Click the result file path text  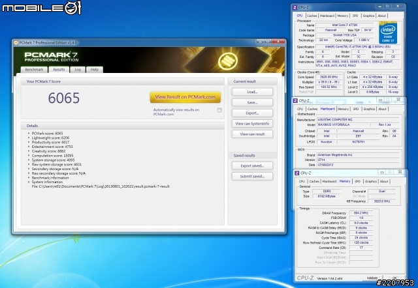click(x=101, y=186)
